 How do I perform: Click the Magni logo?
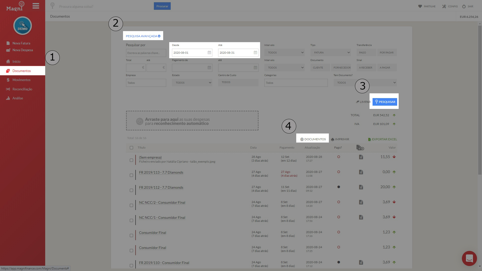pos(16,6)
